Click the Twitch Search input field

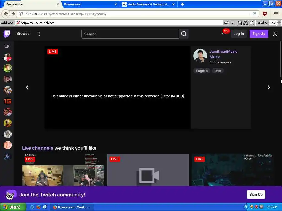pyautogui.click(x=130, y=34)
